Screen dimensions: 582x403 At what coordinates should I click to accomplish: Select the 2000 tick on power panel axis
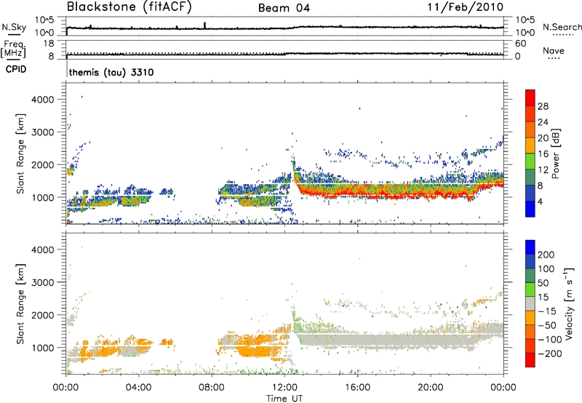pyautogui.click(x=42, y=164)
